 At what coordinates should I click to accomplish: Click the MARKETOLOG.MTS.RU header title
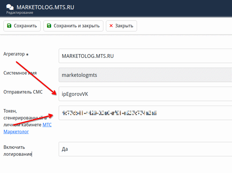click(x=45, y=7)
